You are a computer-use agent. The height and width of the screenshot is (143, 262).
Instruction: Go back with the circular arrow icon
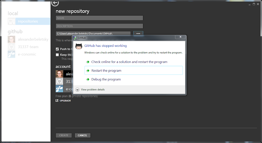pos(55,3)
